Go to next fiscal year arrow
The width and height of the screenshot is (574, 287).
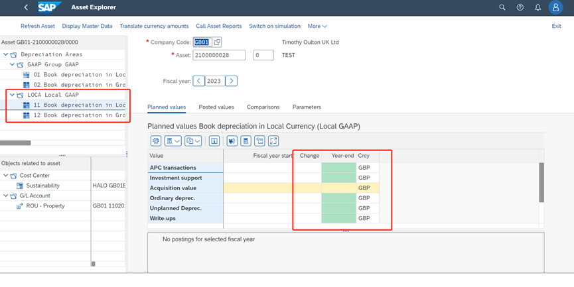(x=231, y=81)
